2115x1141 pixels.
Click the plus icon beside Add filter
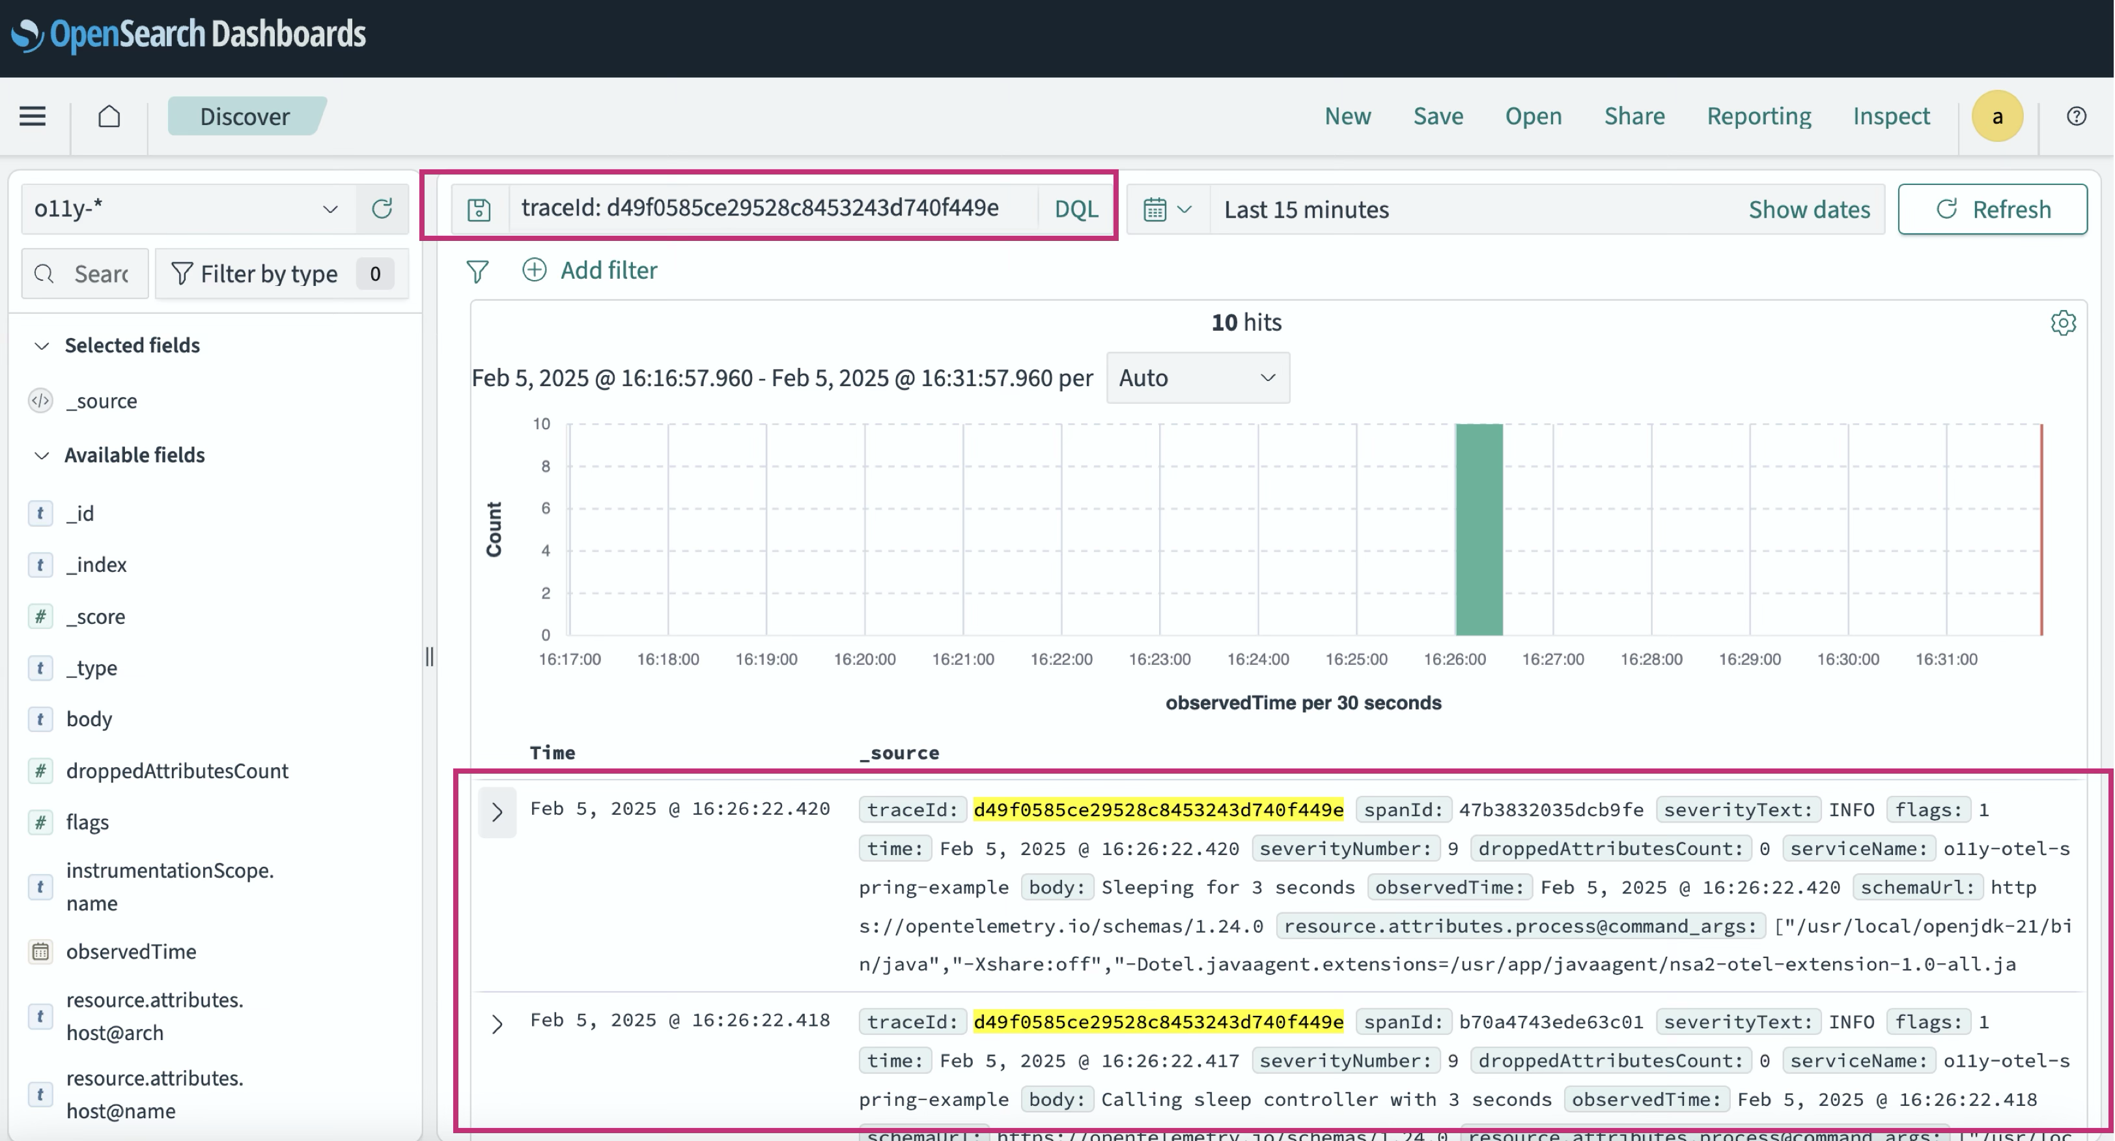(x=535, y=269)
